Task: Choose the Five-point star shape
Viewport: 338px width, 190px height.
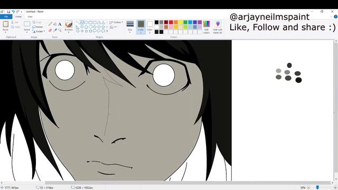Action: [86, 31]
